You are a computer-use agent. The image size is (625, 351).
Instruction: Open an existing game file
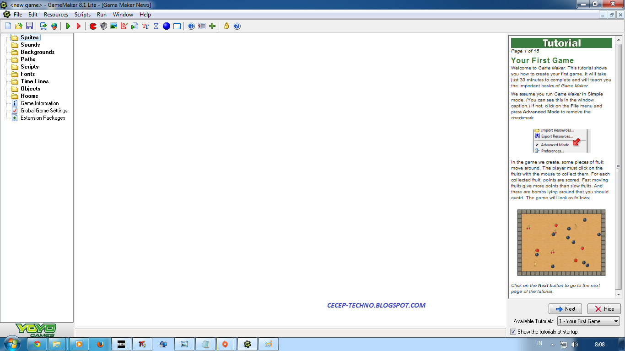pyautogui.click(x=19, y=26)
